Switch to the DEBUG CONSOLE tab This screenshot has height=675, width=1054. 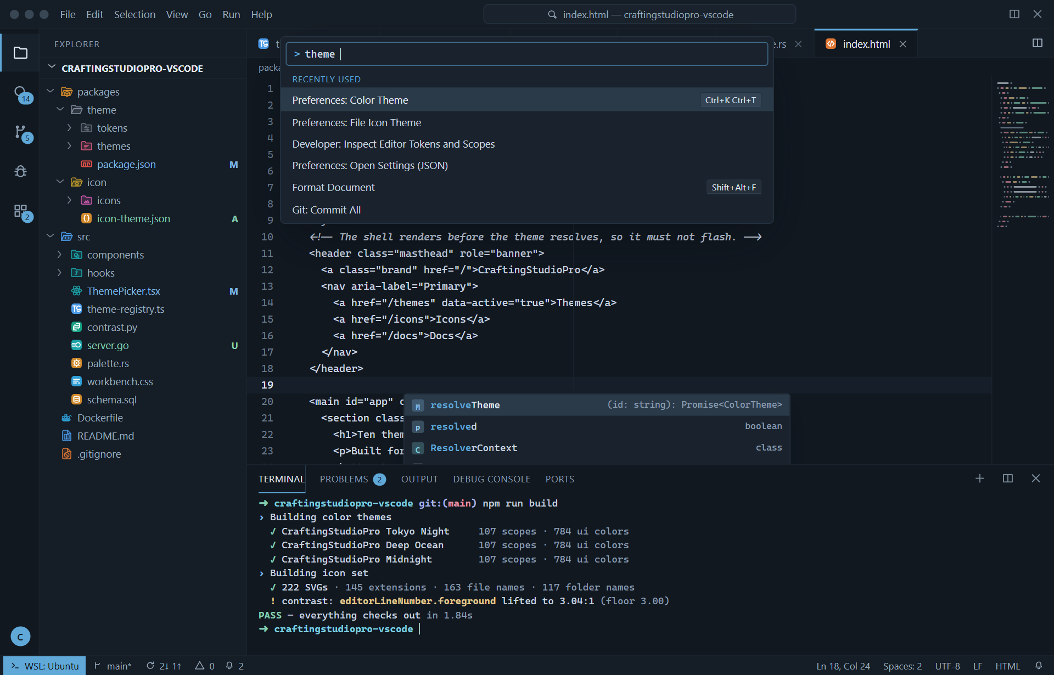491,479
